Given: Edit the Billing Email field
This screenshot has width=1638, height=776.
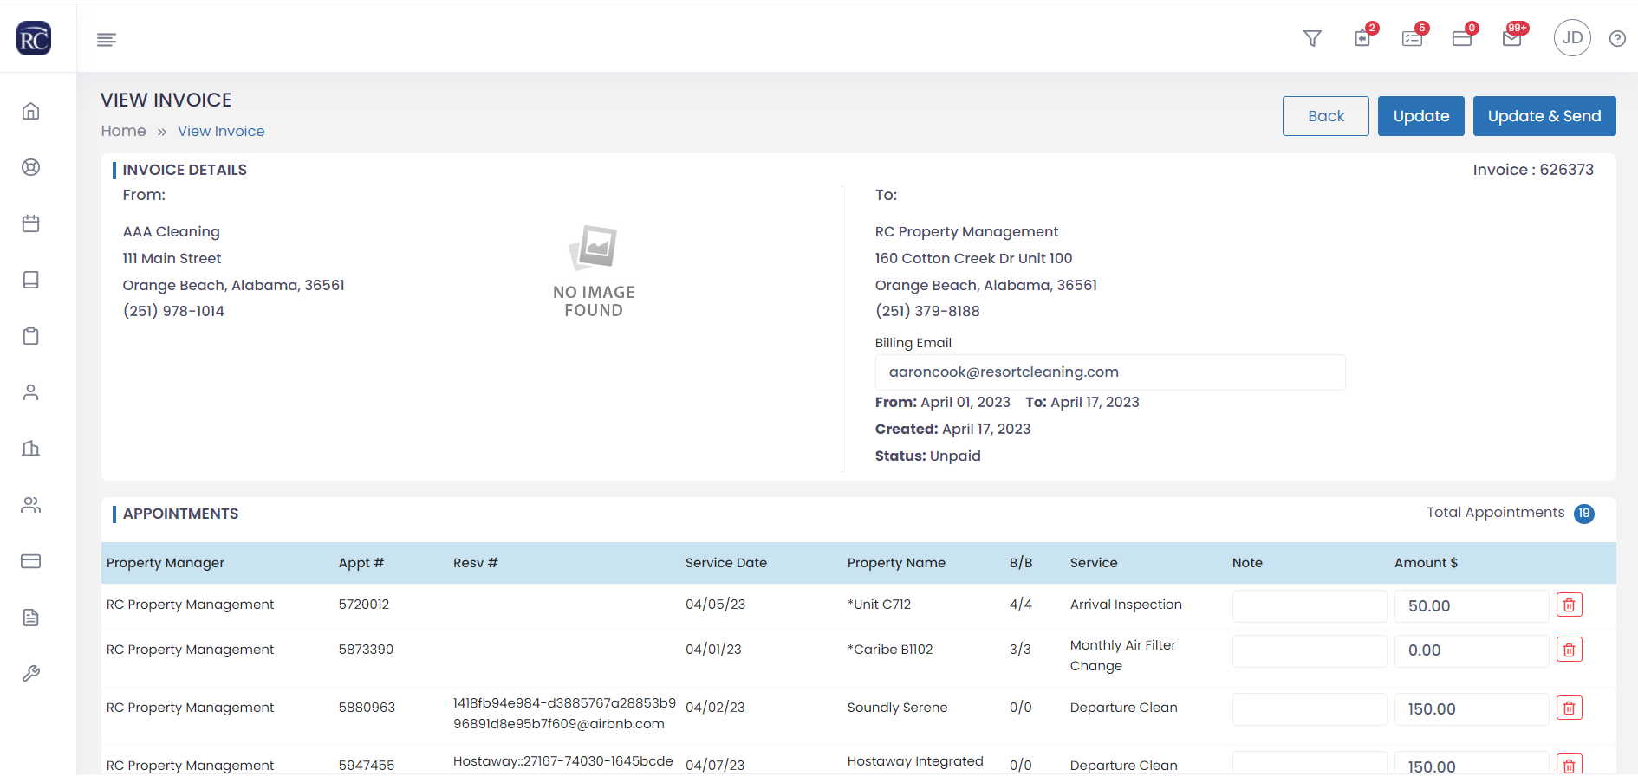Looking at the screenshot, I should [x=1110, y=372].
